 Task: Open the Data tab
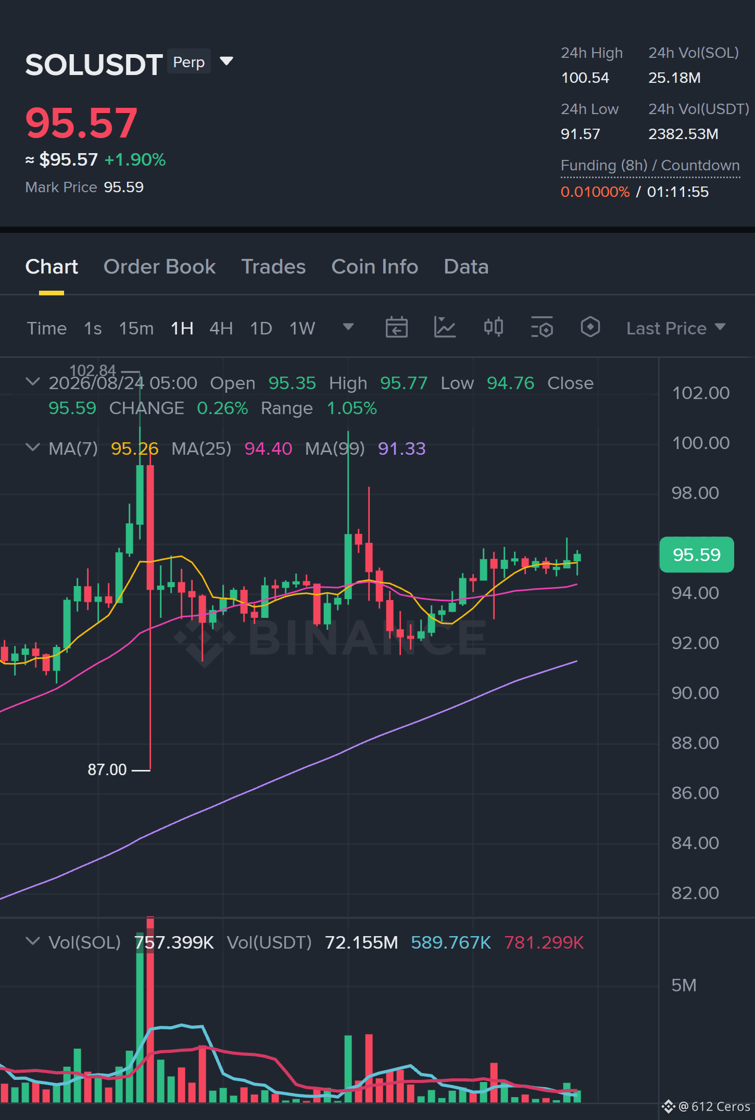466,267
